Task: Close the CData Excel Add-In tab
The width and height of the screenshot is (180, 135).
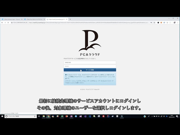Action: 44,19
